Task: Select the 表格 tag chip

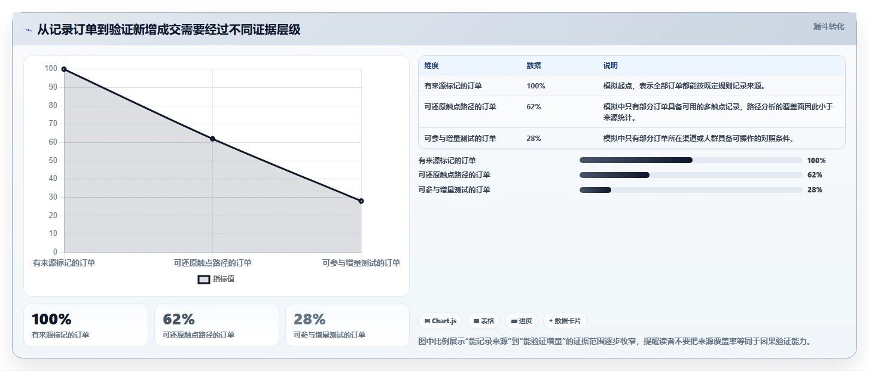Action: click(483, 321)
